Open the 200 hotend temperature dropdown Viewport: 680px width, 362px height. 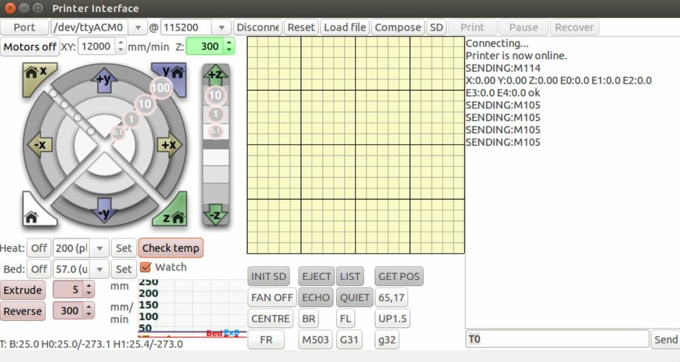80,248
